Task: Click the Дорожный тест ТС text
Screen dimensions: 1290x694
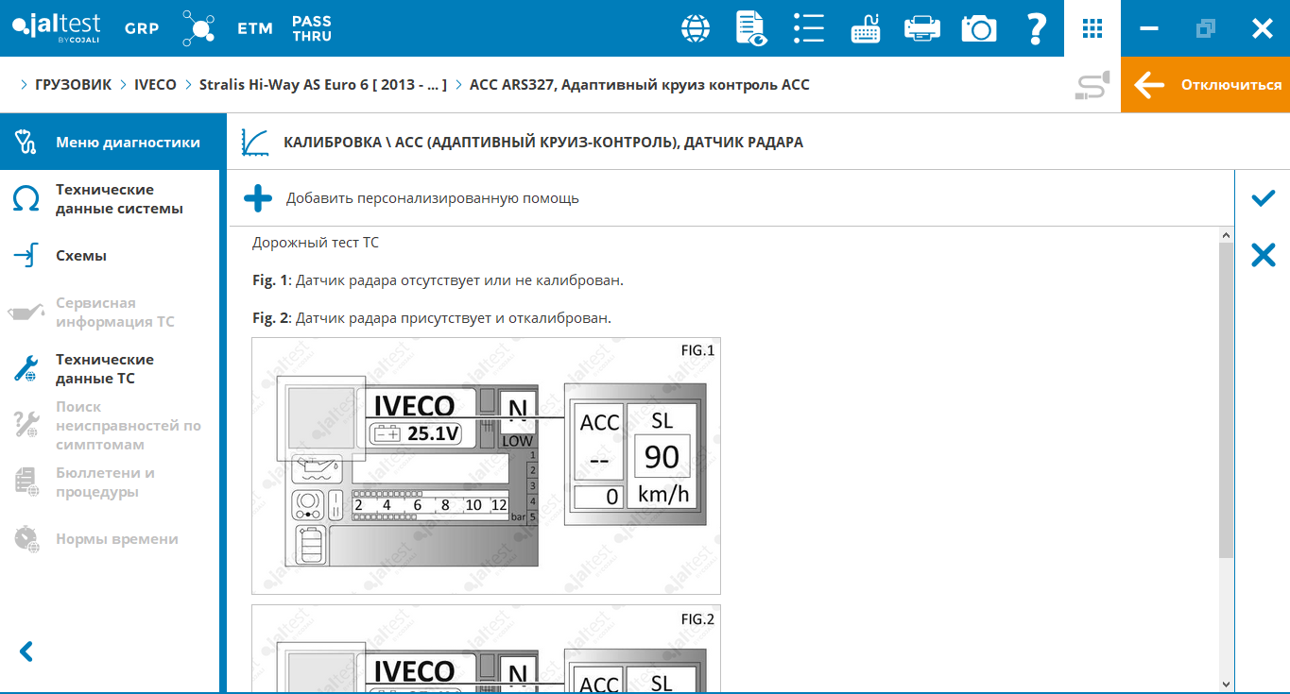Action: (x=316, y=243)
